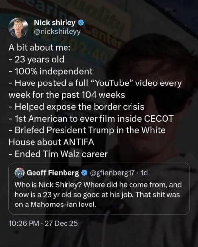Screen dimensions: 198x247
Task: Click the verified badge beside Nick shirley
Action: [x=80, y=23]
